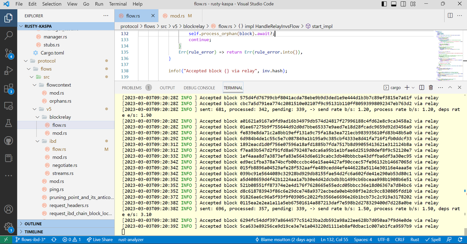Expand the TIMELINE section

(x=65, y=232)
